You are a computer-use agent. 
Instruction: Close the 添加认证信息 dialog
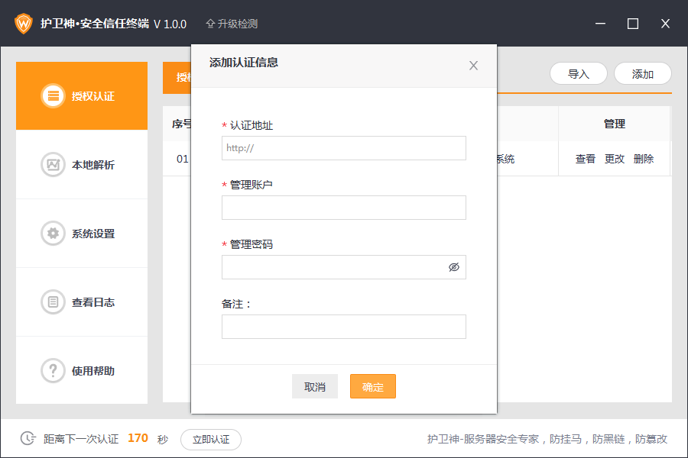[473, 66]
